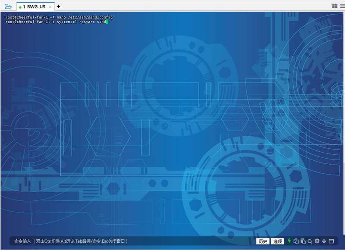Toggle fullscreen with the window icon
The width and height of the screenshot is (345, 250).
pyautogui.click(x=331, y=241)
